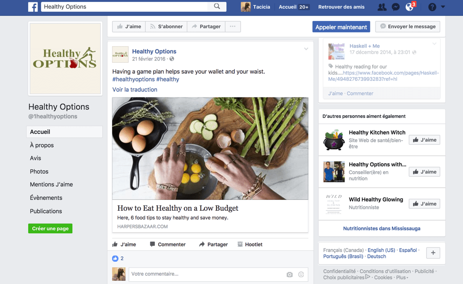The image size is (463, 284).
Task: Select the À propos tab in sidebar
Action: [42, 145]
